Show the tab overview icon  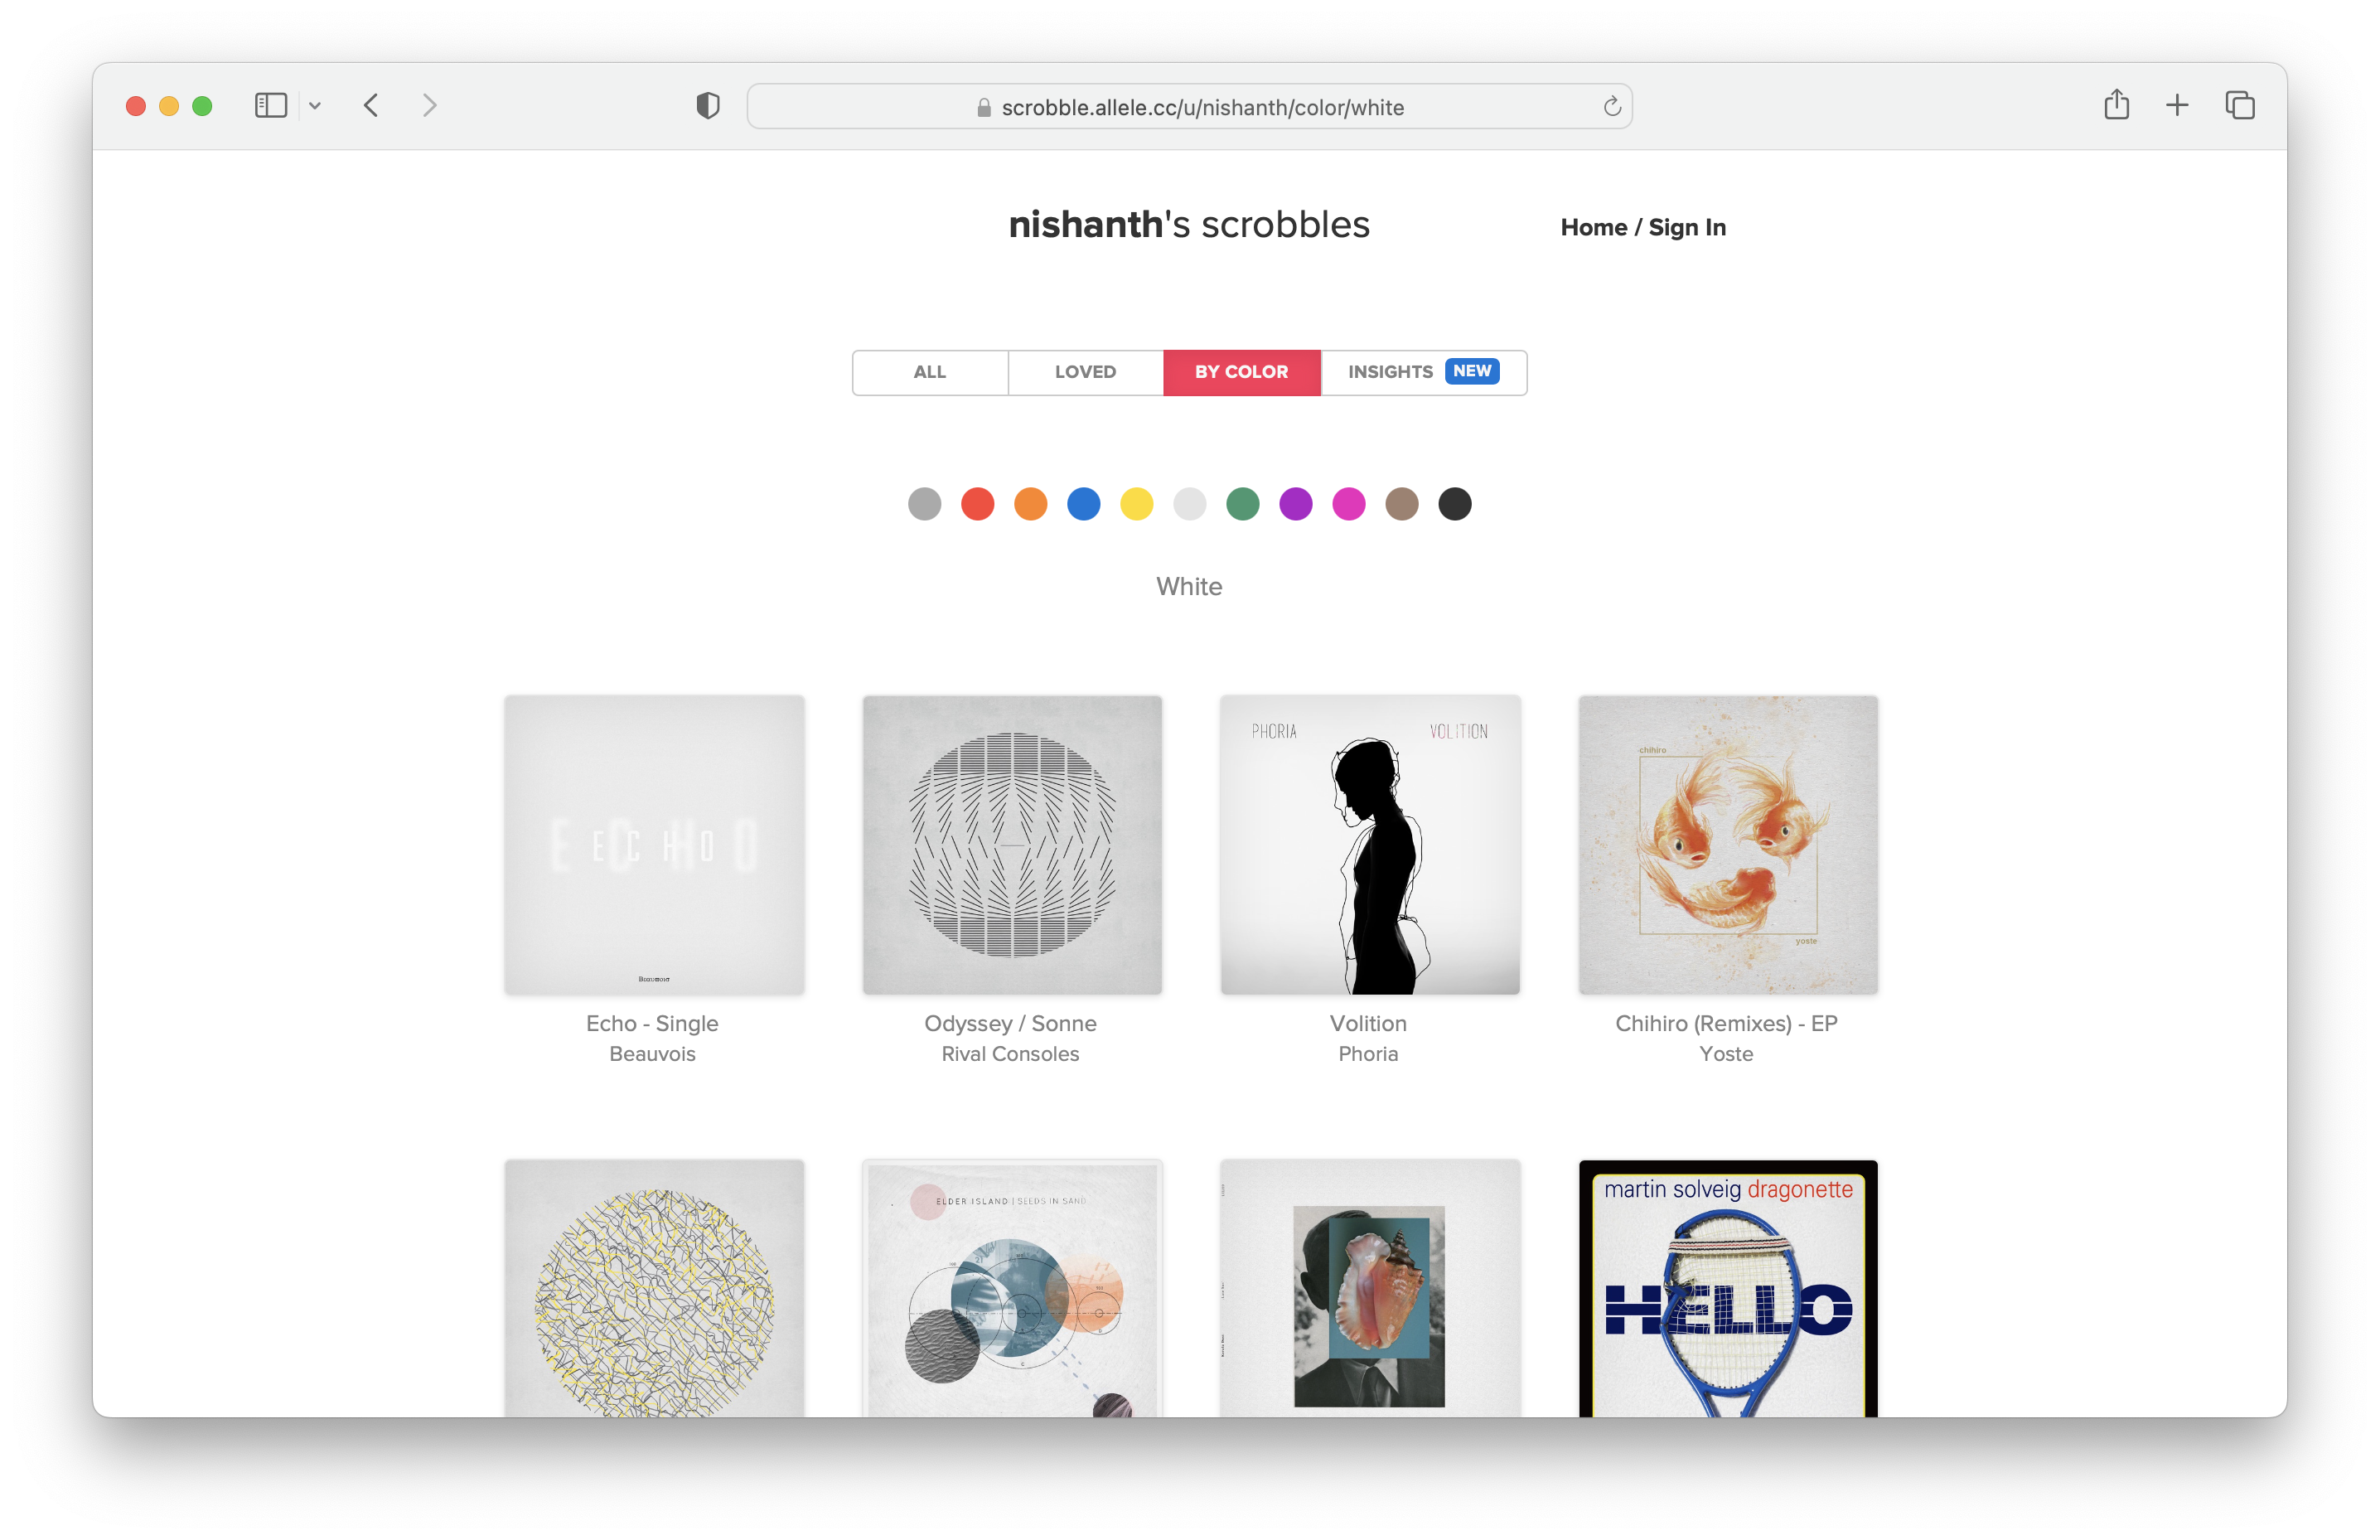click(2239, 105)
